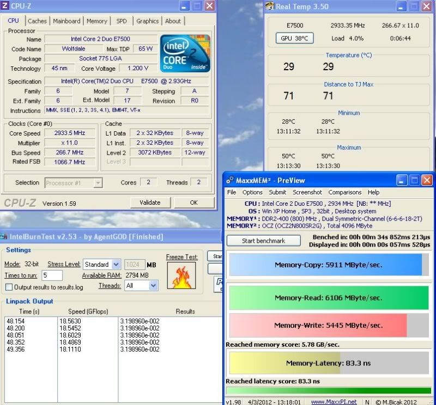Open the Submit menu in MaxxMEM

coord(277,192)
